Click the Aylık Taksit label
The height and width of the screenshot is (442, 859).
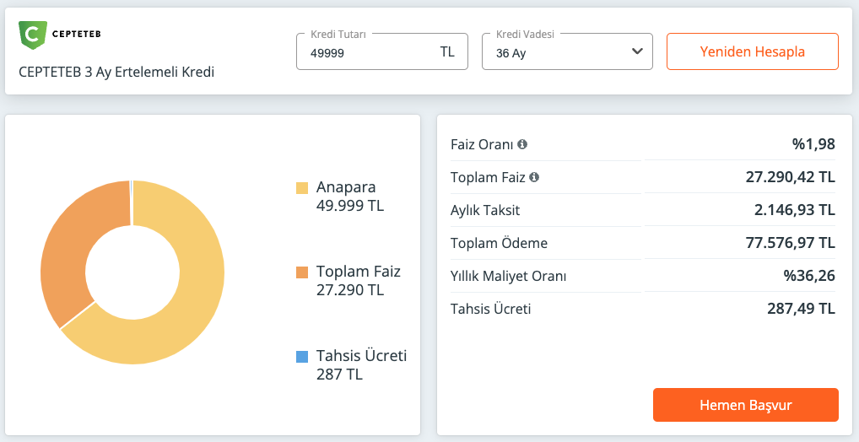485,210
